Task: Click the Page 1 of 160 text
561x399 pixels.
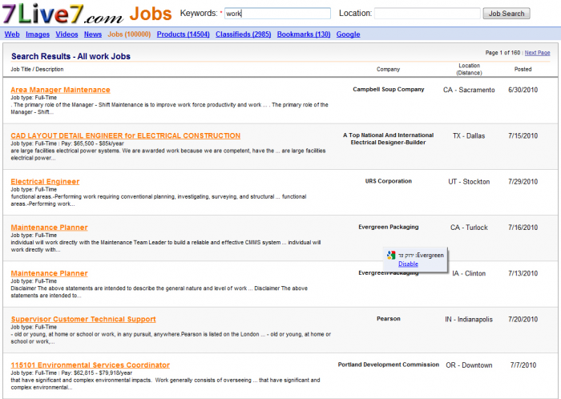Action: (502, 53)
